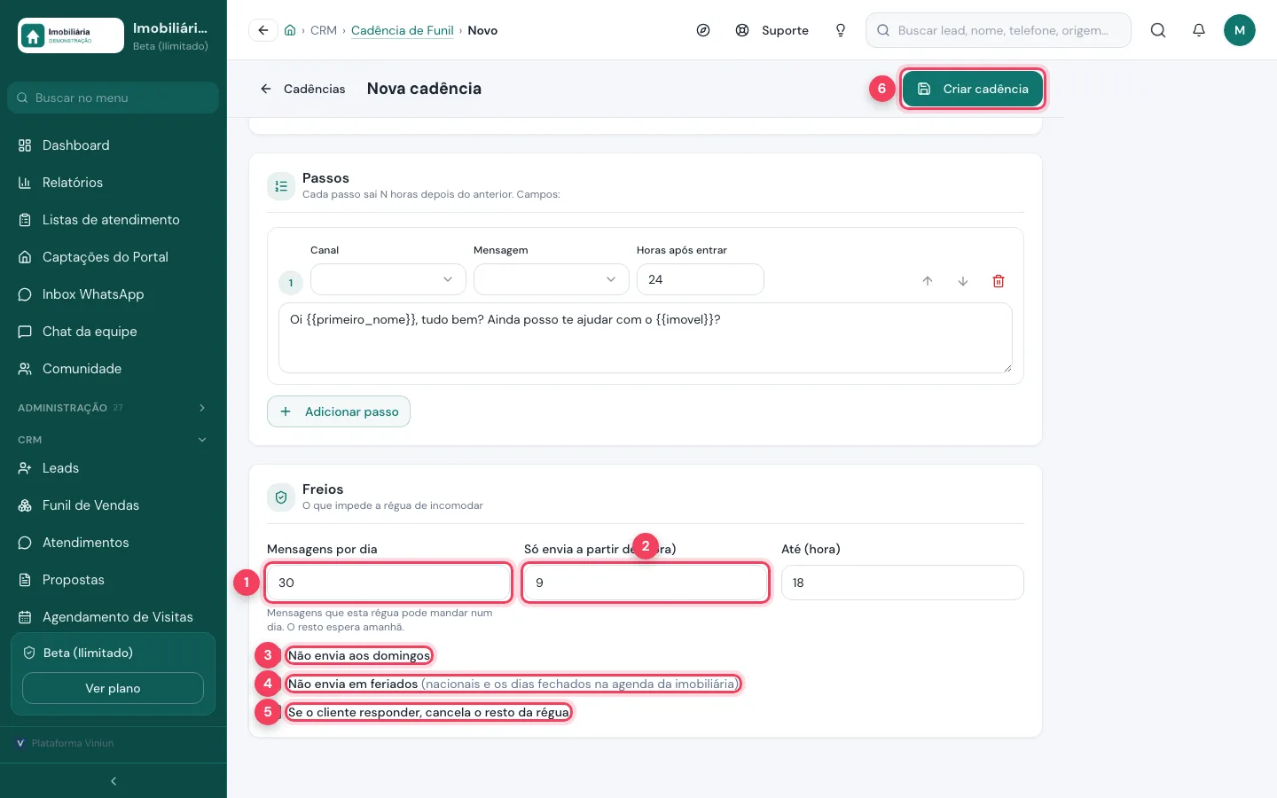Open the compass guide icon in top bar
The width and height of the screenshot is (1277, 798).
703,30
